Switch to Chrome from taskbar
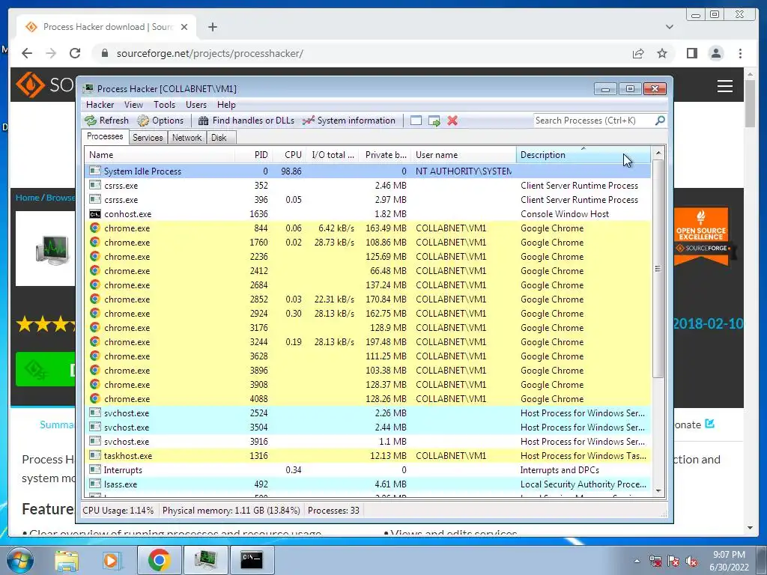 click(x=159, y=560)
